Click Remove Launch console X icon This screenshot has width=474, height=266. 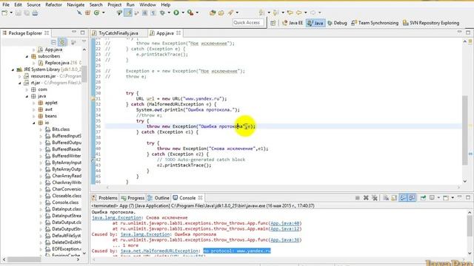tap(366, 198)
